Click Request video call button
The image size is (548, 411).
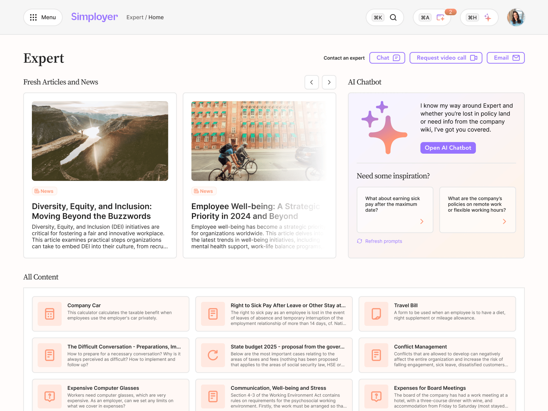coord(446,58)
